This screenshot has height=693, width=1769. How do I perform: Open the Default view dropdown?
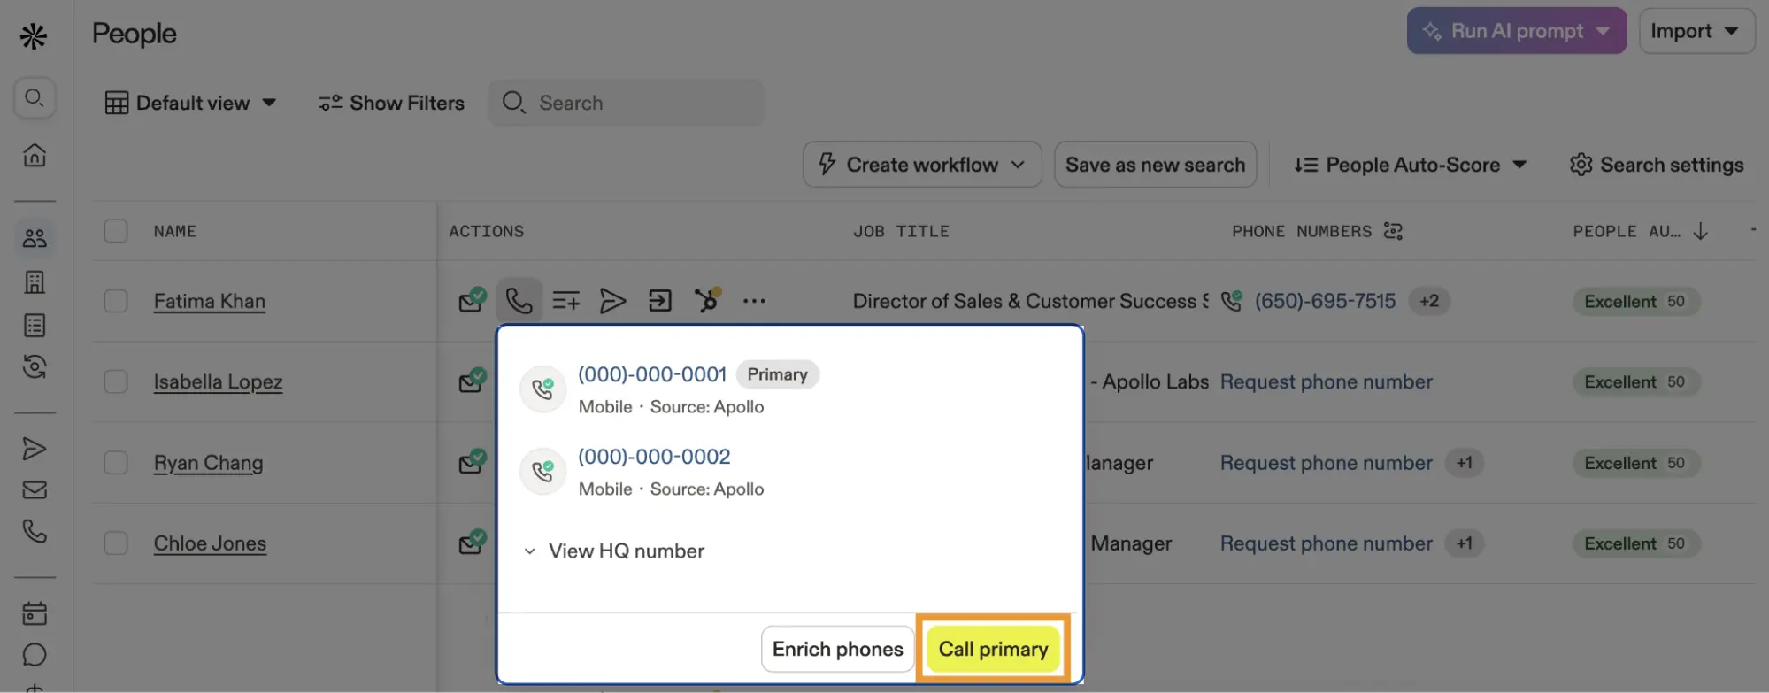(191, 103)
